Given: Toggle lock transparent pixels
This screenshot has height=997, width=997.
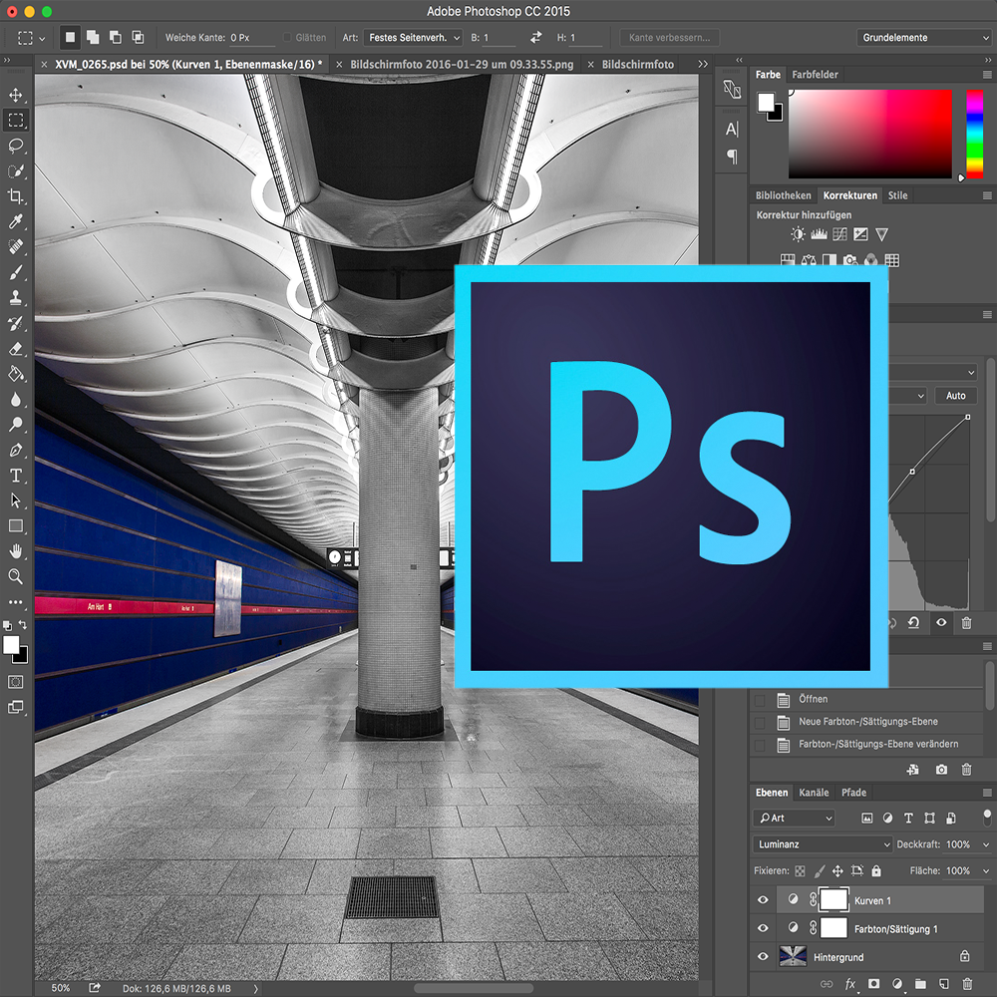Looking at the screenshot, I should click(x=800, y=871).
